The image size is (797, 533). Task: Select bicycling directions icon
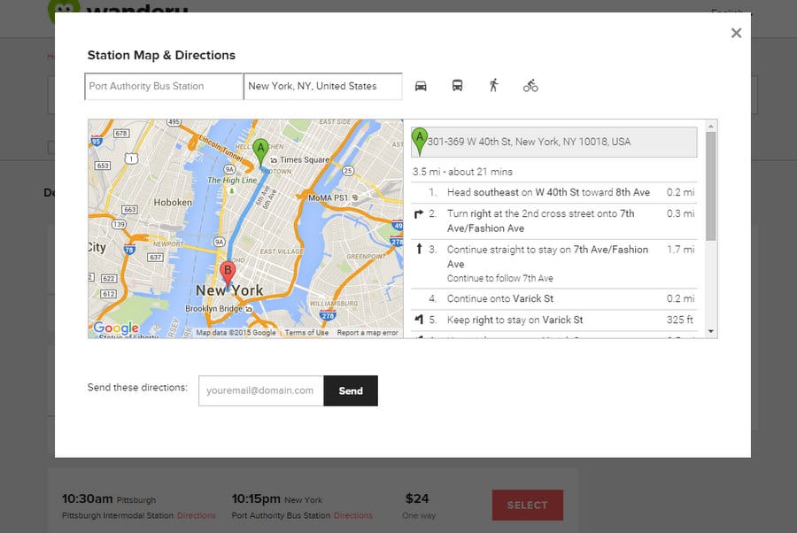(x=530, y=86)
